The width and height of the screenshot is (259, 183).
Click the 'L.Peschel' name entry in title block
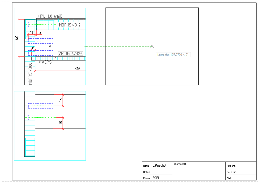(159, 165)
